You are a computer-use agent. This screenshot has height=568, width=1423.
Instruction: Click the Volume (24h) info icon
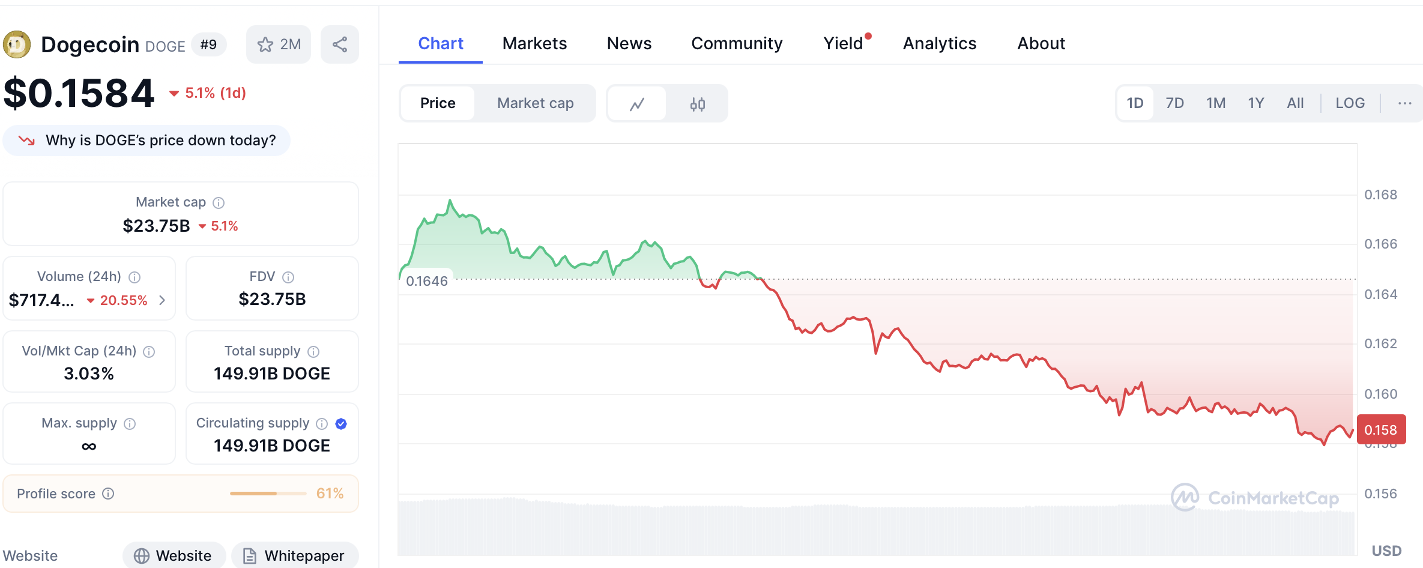[x=134, y=277]
